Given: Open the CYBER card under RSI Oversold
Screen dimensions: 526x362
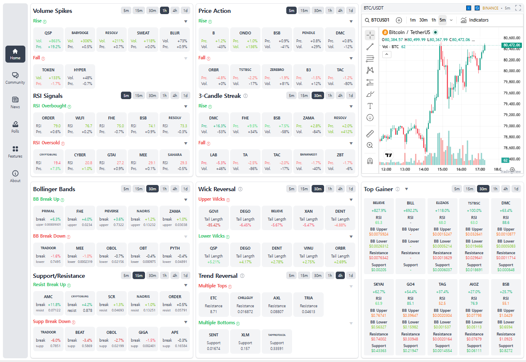Looking at the screenshot, I should (x=80, y=162).
